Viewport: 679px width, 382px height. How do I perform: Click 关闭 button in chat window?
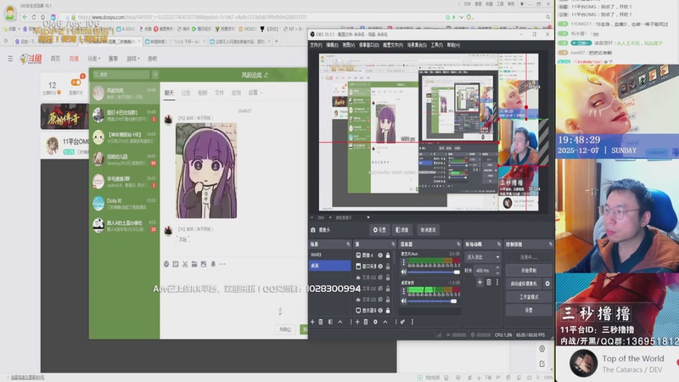pyautogui.click(x=285, y=329)
